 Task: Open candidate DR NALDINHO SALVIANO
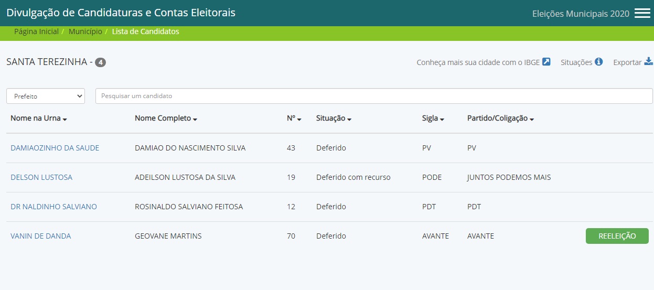click(53, 207)
